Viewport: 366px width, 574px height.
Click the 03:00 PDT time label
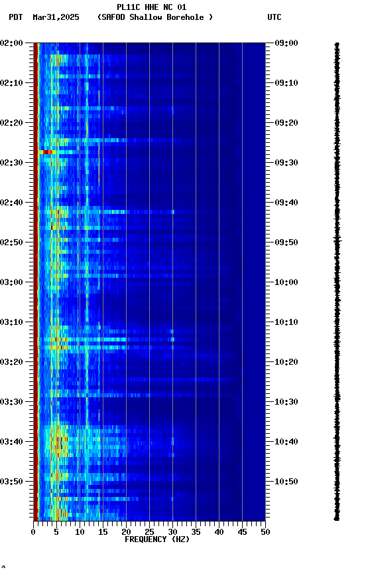pos(11,282)
